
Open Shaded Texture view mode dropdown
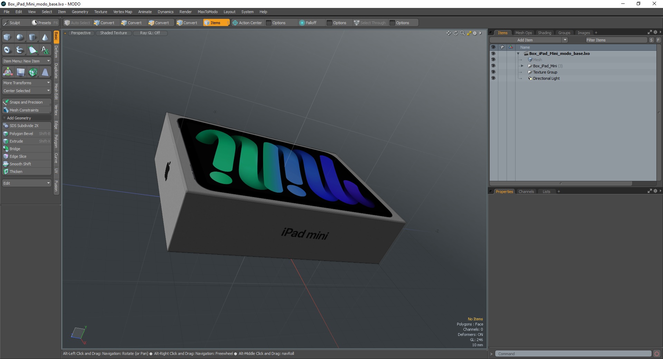(x=114, y=33)
